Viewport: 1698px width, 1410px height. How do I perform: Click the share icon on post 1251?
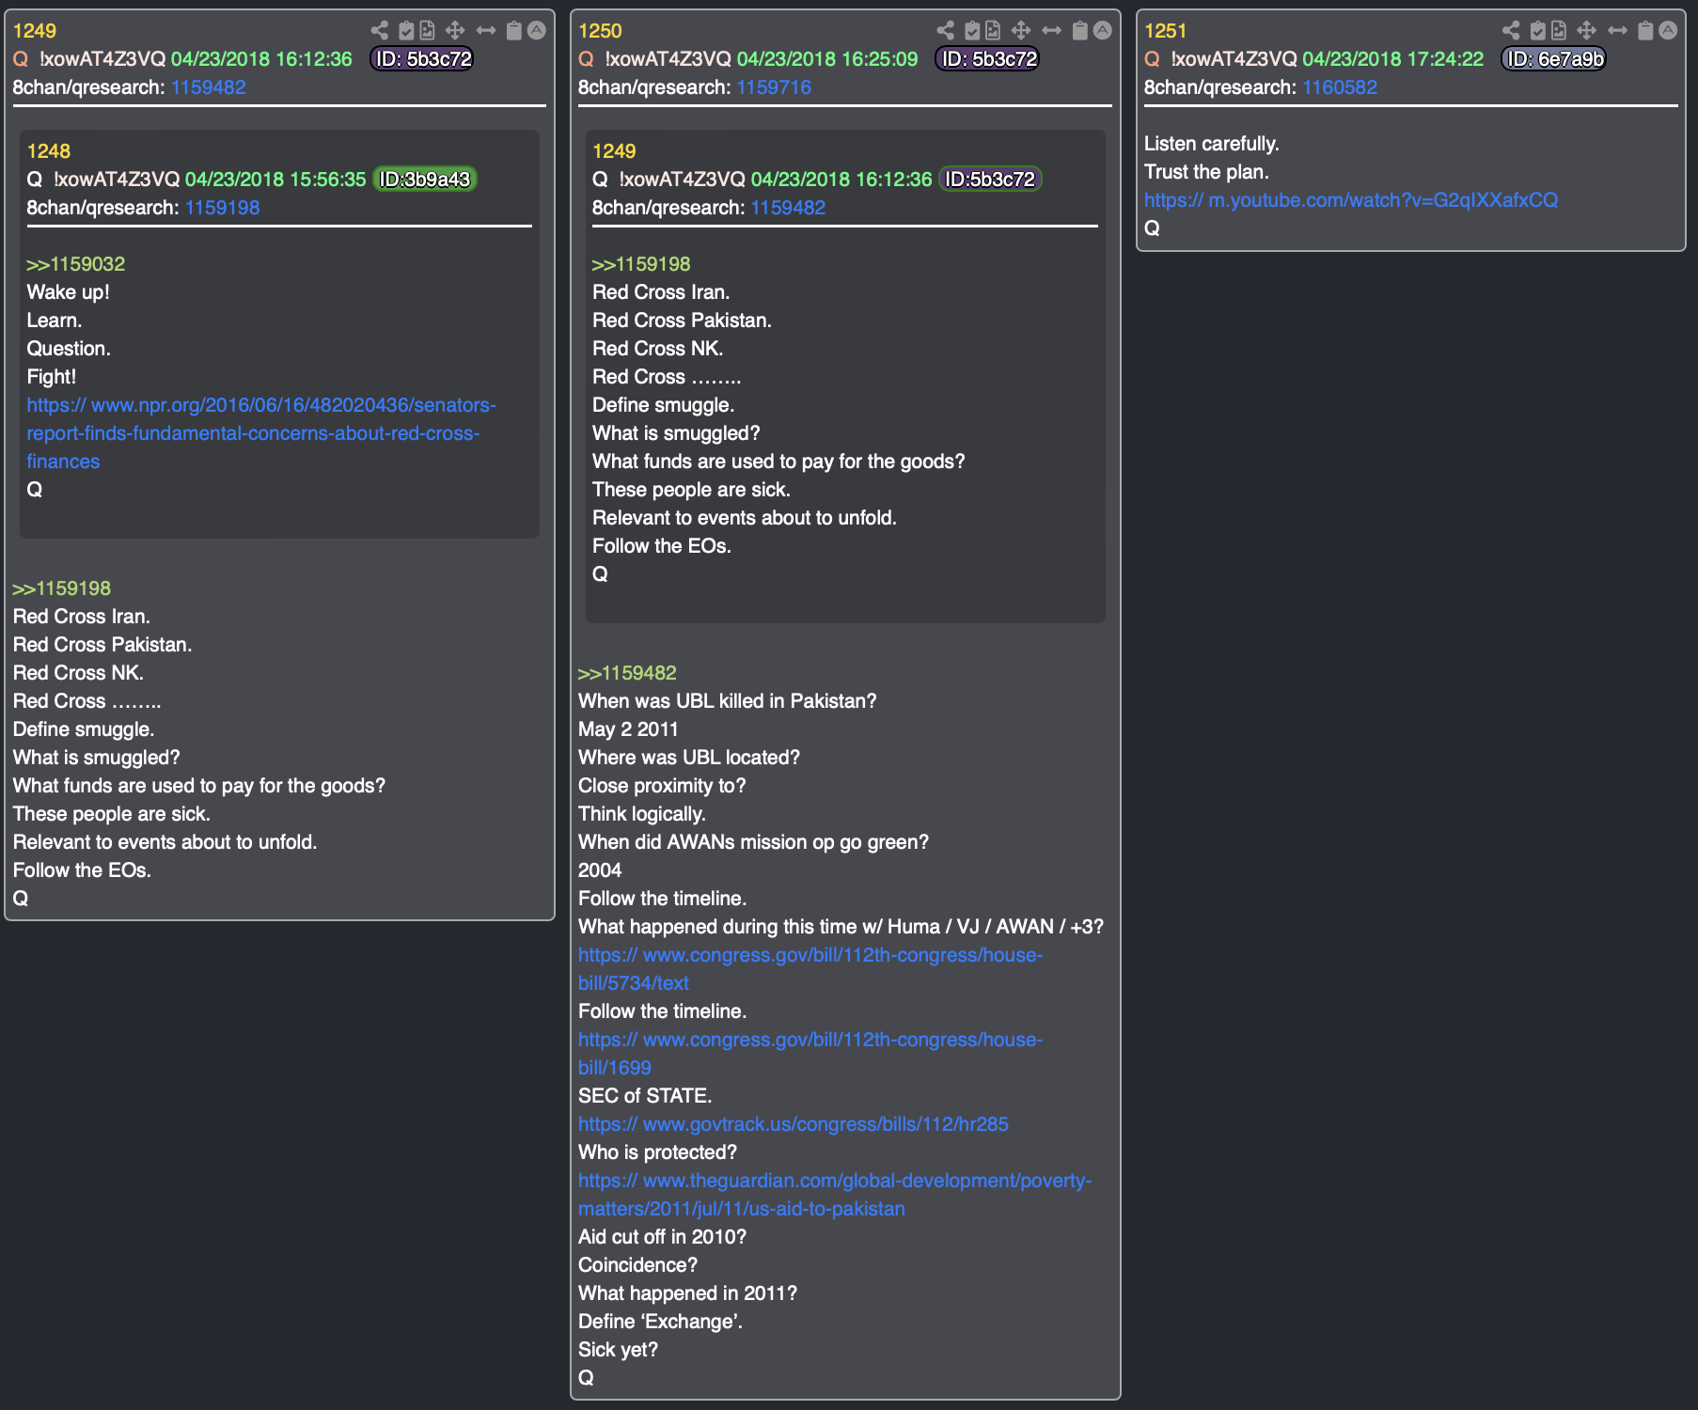[1511, 31]
